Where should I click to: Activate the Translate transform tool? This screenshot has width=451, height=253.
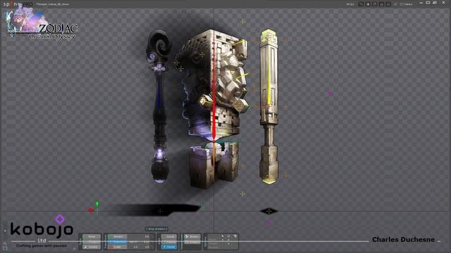(117, 242)
